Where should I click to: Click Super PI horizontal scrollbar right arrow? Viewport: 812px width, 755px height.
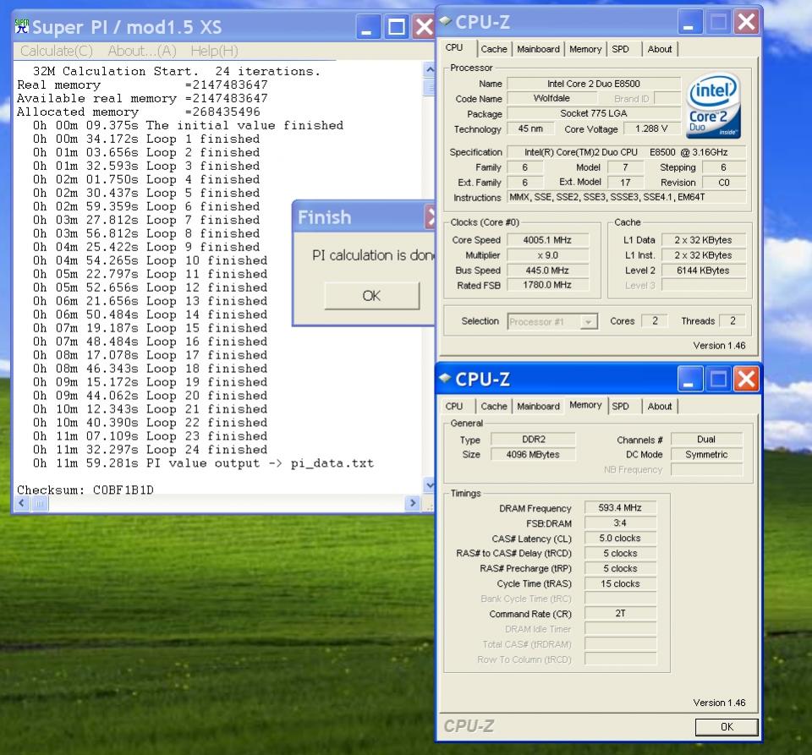point(412,503)
